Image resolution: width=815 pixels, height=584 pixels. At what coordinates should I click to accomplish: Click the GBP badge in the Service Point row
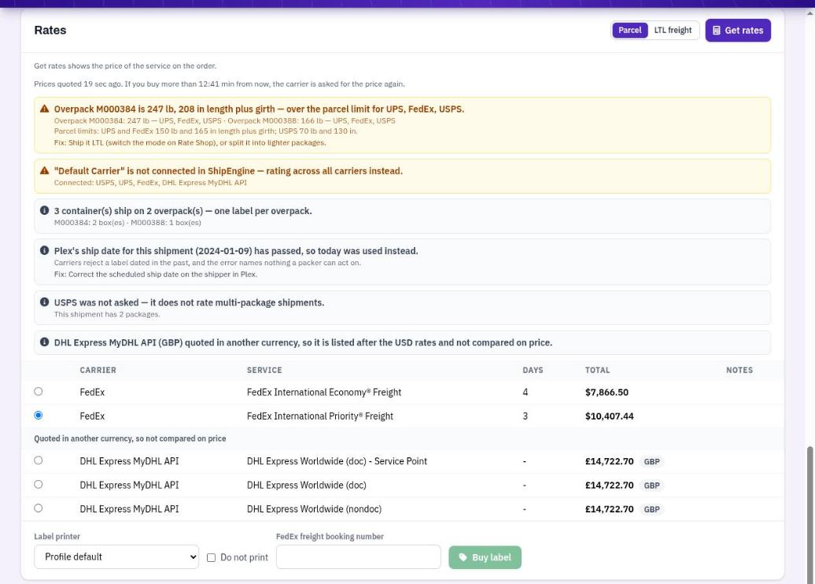coord(652,462)
